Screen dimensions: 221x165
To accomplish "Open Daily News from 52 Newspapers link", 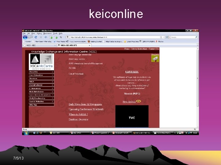I will 85,104.
